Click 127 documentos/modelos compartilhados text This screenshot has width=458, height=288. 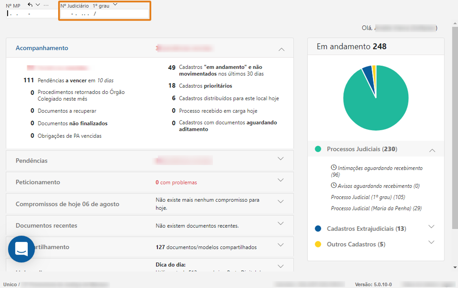[x=206, y=247]
